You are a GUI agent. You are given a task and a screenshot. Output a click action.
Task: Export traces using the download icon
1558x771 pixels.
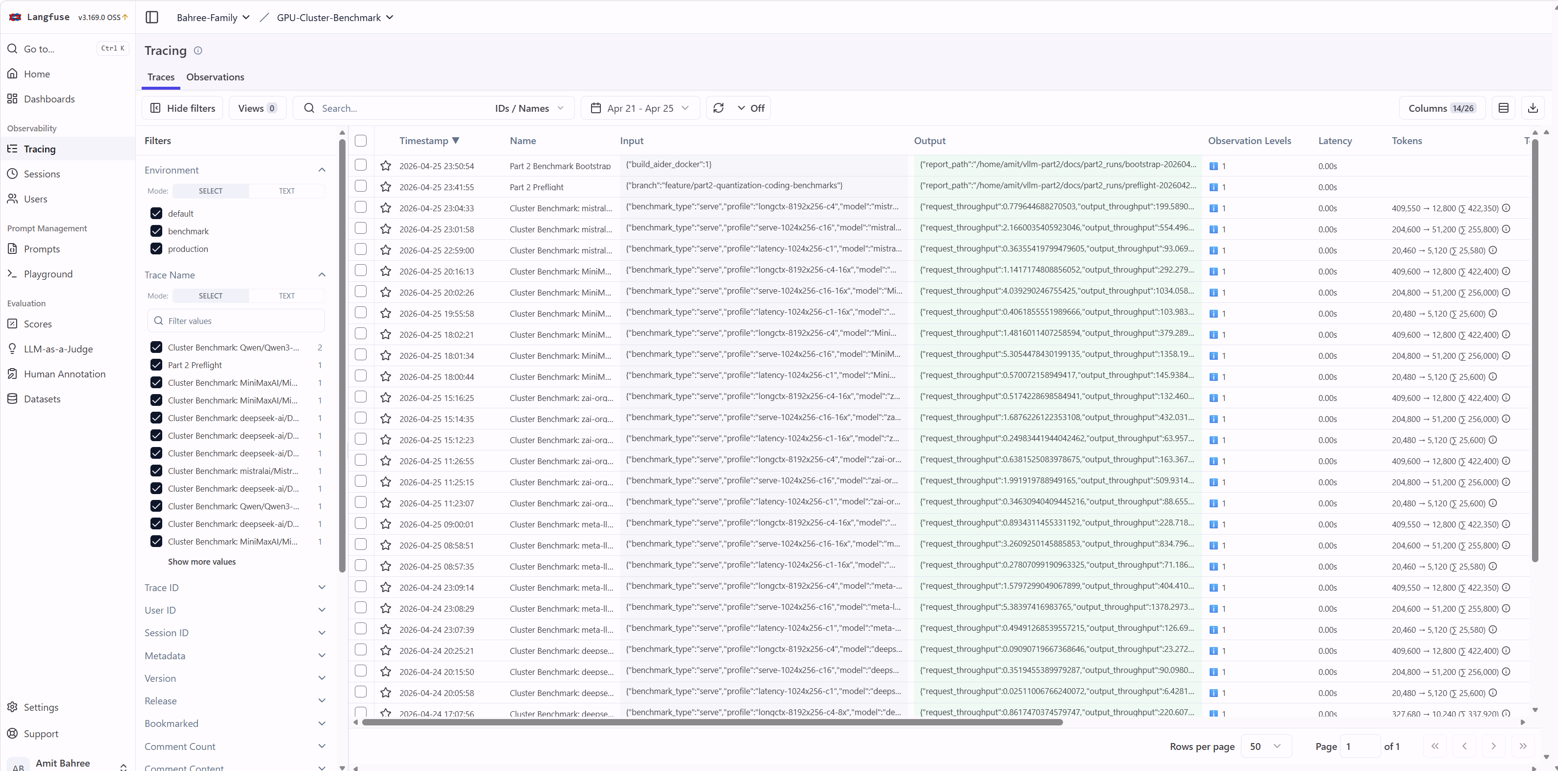coord(1533,108)
